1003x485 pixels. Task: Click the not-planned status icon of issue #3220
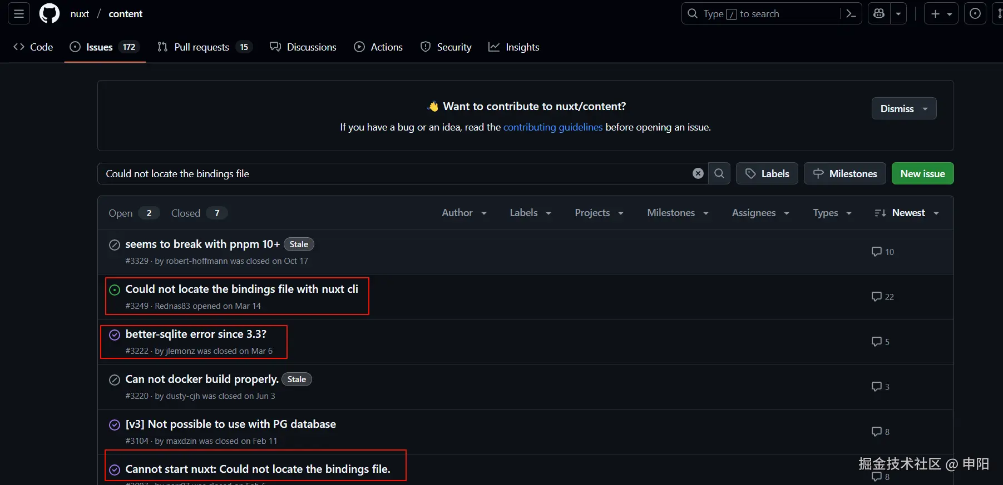click(x=115, y=379)
